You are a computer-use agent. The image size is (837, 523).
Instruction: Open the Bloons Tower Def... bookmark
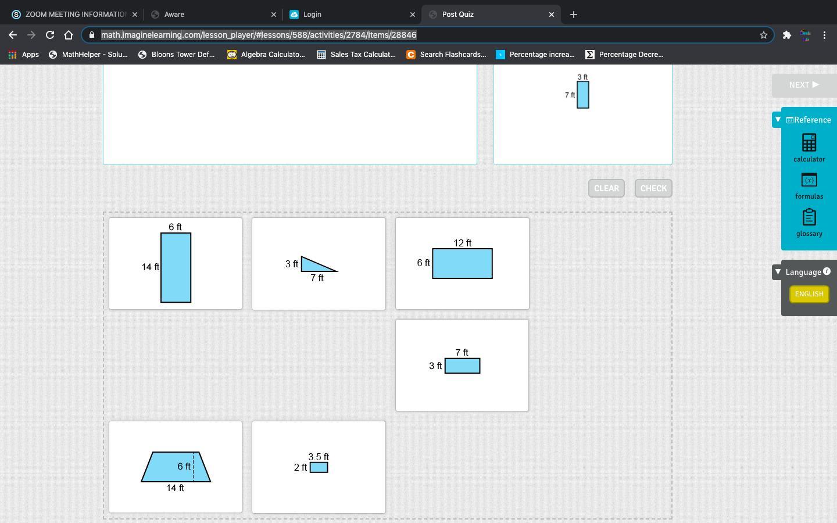click(177, 55)
